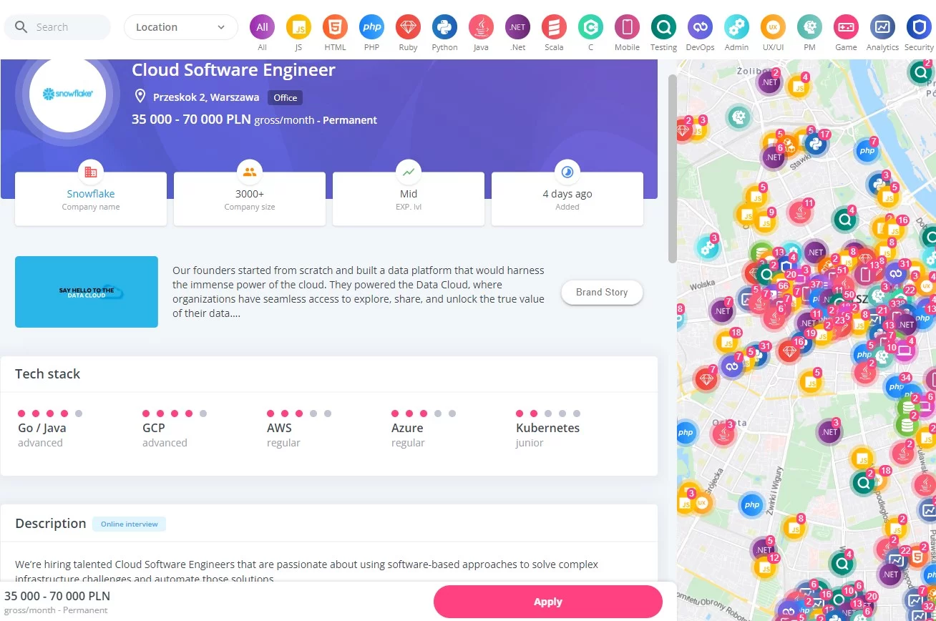Click the Description section heading
Viewport: 936px width, 621px height.
pos(51,524)
